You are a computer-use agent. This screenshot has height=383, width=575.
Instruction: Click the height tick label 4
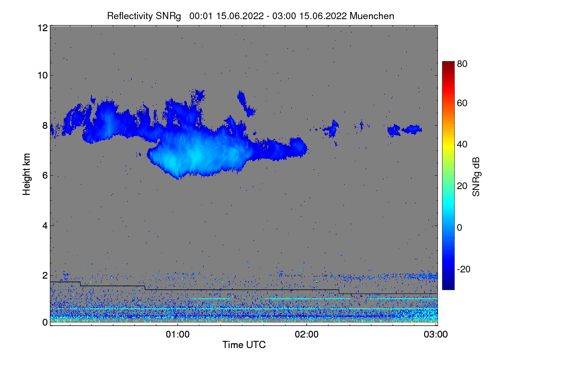45,225
